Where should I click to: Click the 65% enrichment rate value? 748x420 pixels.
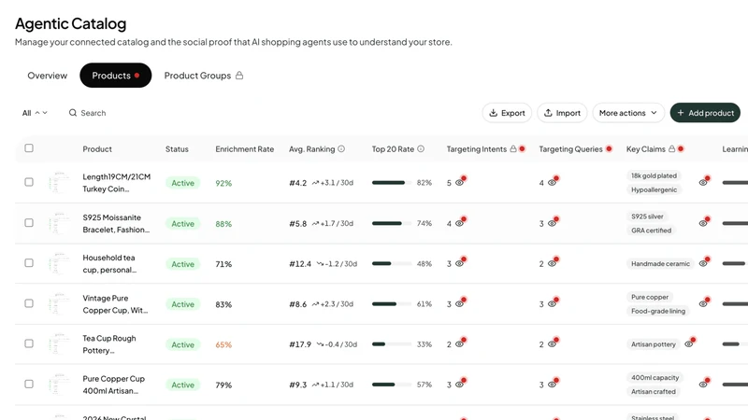pos(223,344)
